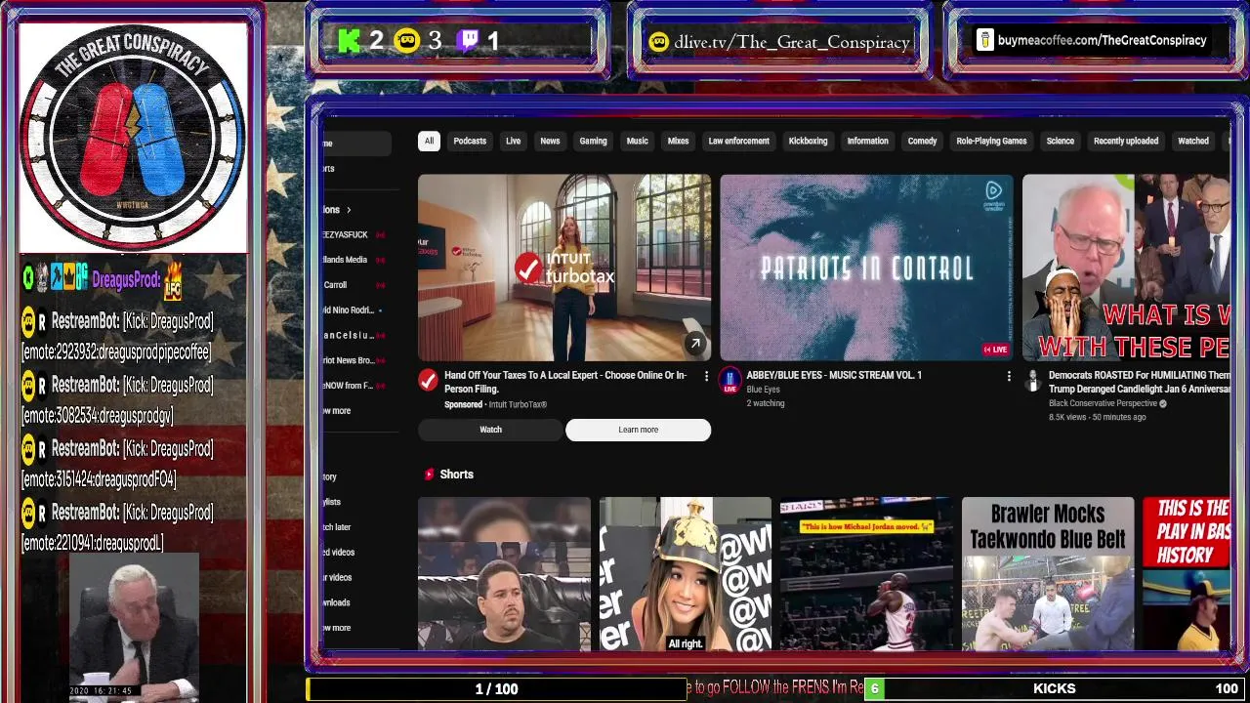Click the purple Twitch logo in the overlay

point(468,41)
